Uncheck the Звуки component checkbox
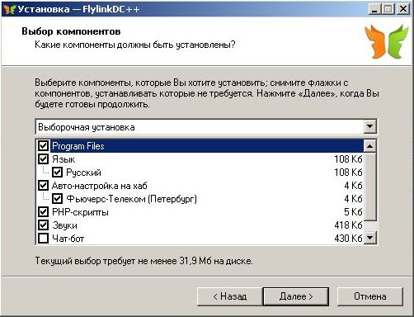The width and height of the screenshot is (414, 317). pos(43,225)
